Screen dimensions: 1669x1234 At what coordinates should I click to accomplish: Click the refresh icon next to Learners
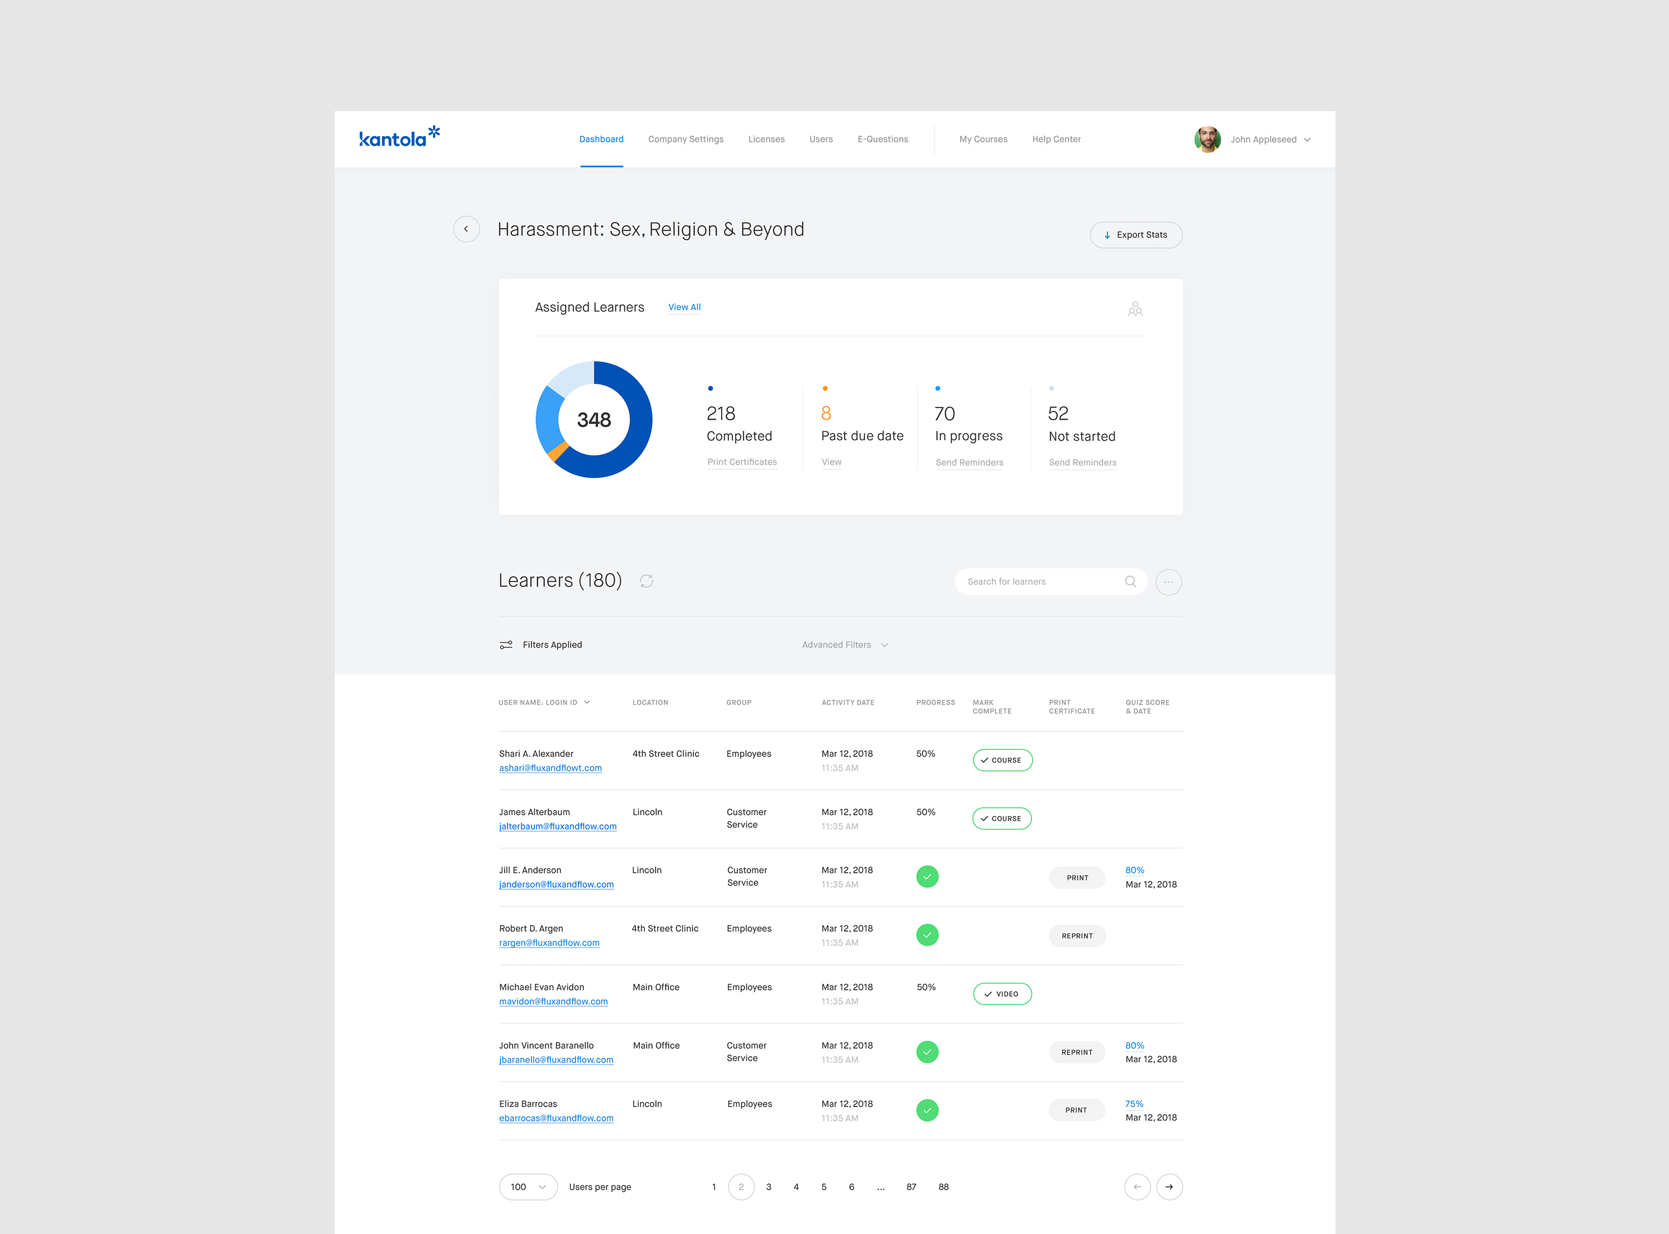click(646, 581)
